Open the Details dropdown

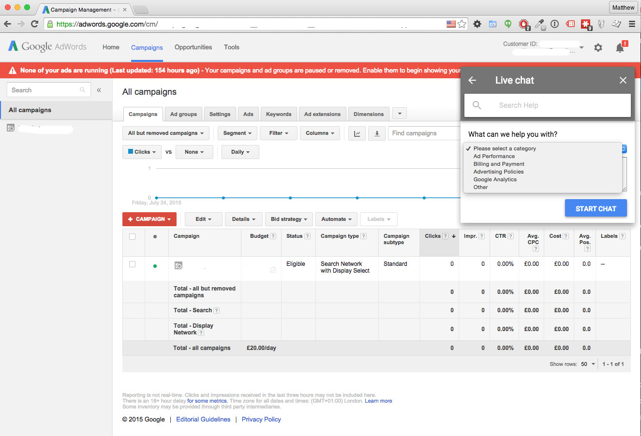(244, 219)
